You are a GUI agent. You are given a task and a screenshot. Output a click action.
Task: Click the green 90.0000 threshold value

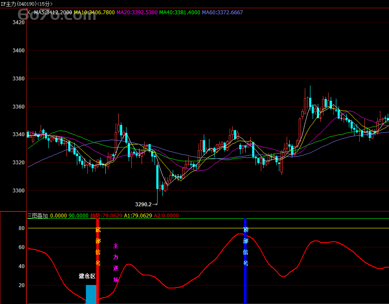(78, 215)
